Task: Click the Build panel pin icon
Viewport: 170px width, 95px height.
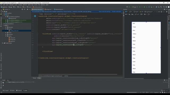Action: pyautogui.click(x=3, y=85)
